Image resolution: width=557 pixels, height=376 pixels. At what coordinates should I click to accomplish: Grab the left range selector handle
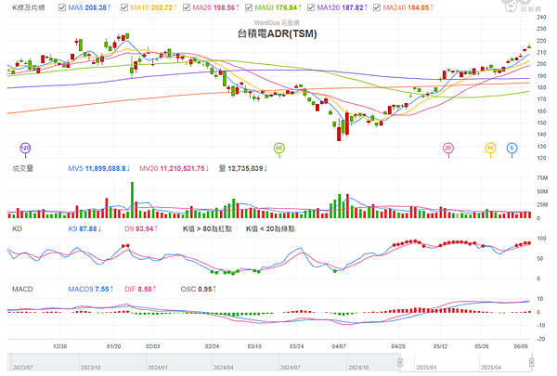(400, 362)
